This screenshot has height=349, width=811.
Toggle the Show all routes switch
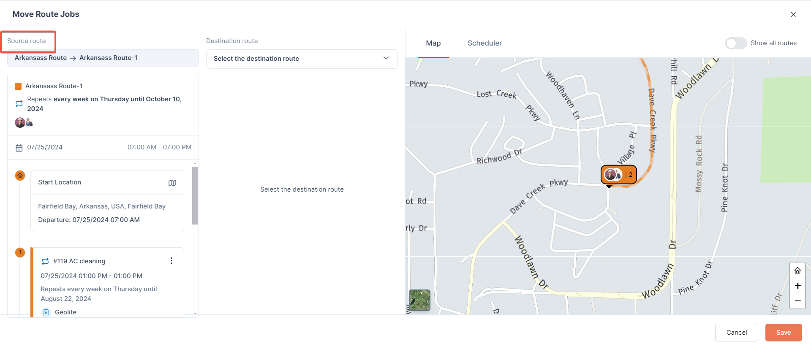[736, 43]
